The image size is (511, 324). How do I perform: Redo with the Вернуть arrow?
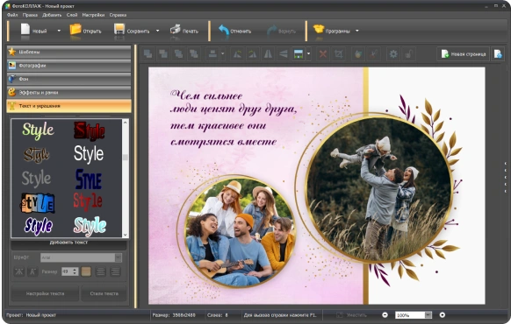(272, 31)
